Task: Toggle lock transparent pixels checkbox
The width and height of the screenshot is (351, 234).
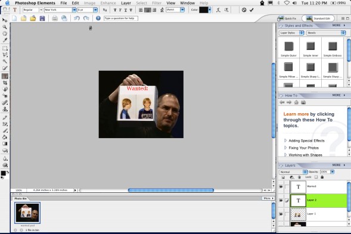Action: [316, 177]
